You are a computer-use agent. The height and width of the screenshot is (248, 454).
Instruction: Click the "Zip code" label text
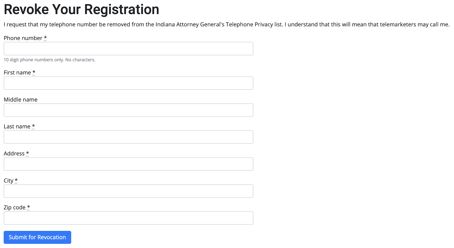15,207
